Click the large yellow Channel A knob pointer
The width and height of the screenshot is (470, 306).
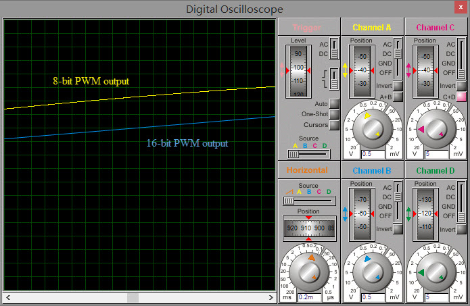click(x=367, y=116)
